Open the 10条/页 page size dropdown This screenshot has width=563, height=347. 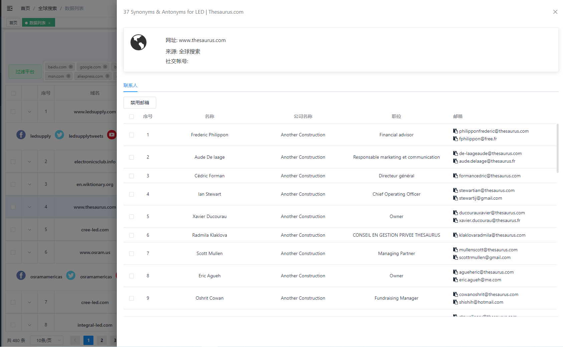(x=47, y=340)
